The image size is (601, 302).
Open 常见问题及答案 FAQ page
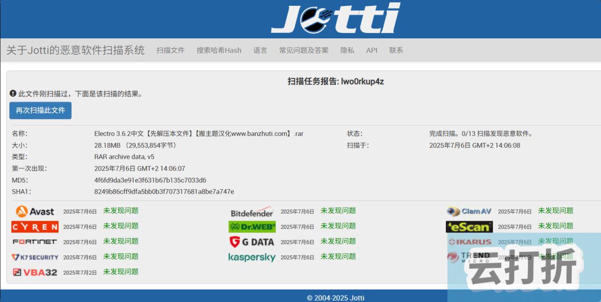tap(304, 50)
